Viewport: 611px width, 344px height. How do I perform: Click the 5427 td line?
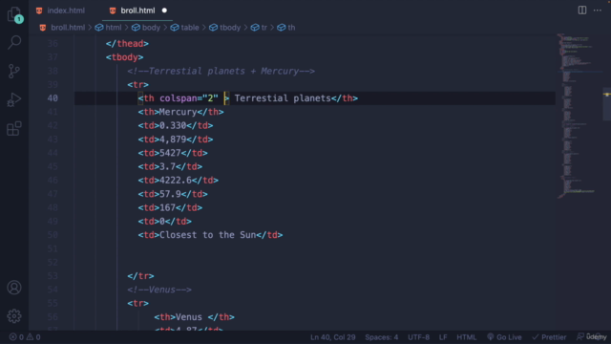click(173, 153)
